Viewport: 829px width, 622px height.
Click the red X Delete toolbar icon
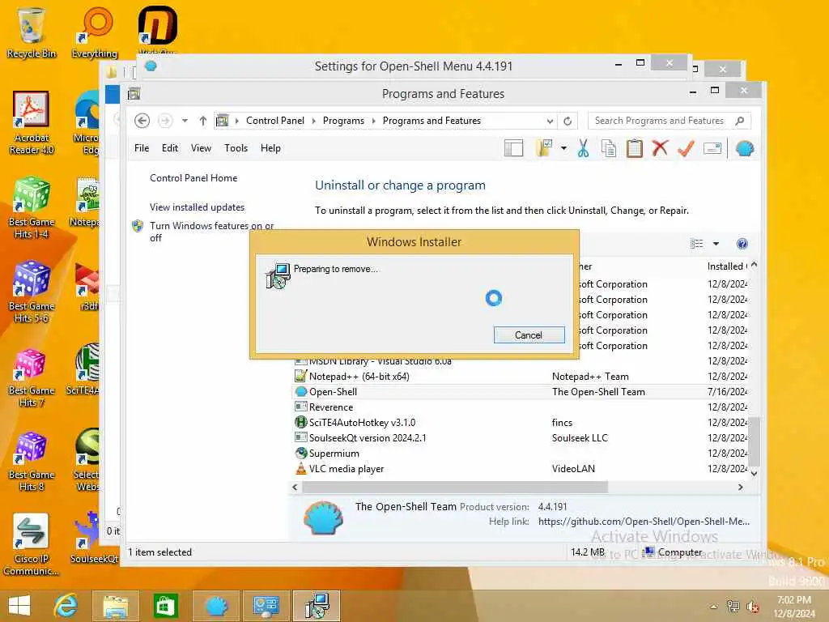pyautogui.click(x=660, y=149)
